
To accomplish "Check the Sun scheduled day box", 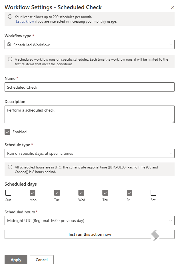I will [x=8, y=193].
